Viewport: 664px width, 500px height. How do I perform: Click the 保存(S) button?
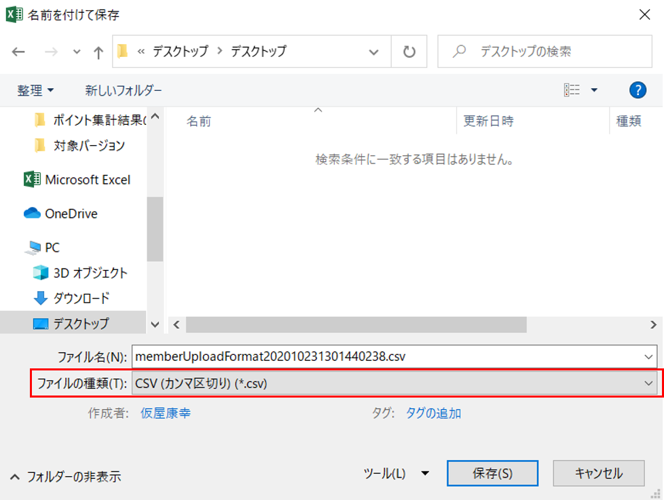tap(492, 474)
